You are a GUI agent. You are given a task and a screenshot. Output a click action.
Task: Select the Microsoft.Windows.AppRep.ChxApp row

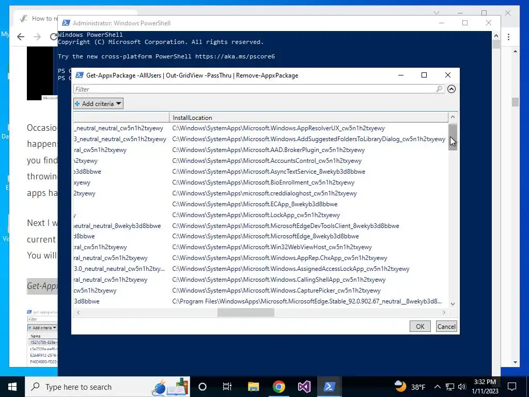pos(261,258)
